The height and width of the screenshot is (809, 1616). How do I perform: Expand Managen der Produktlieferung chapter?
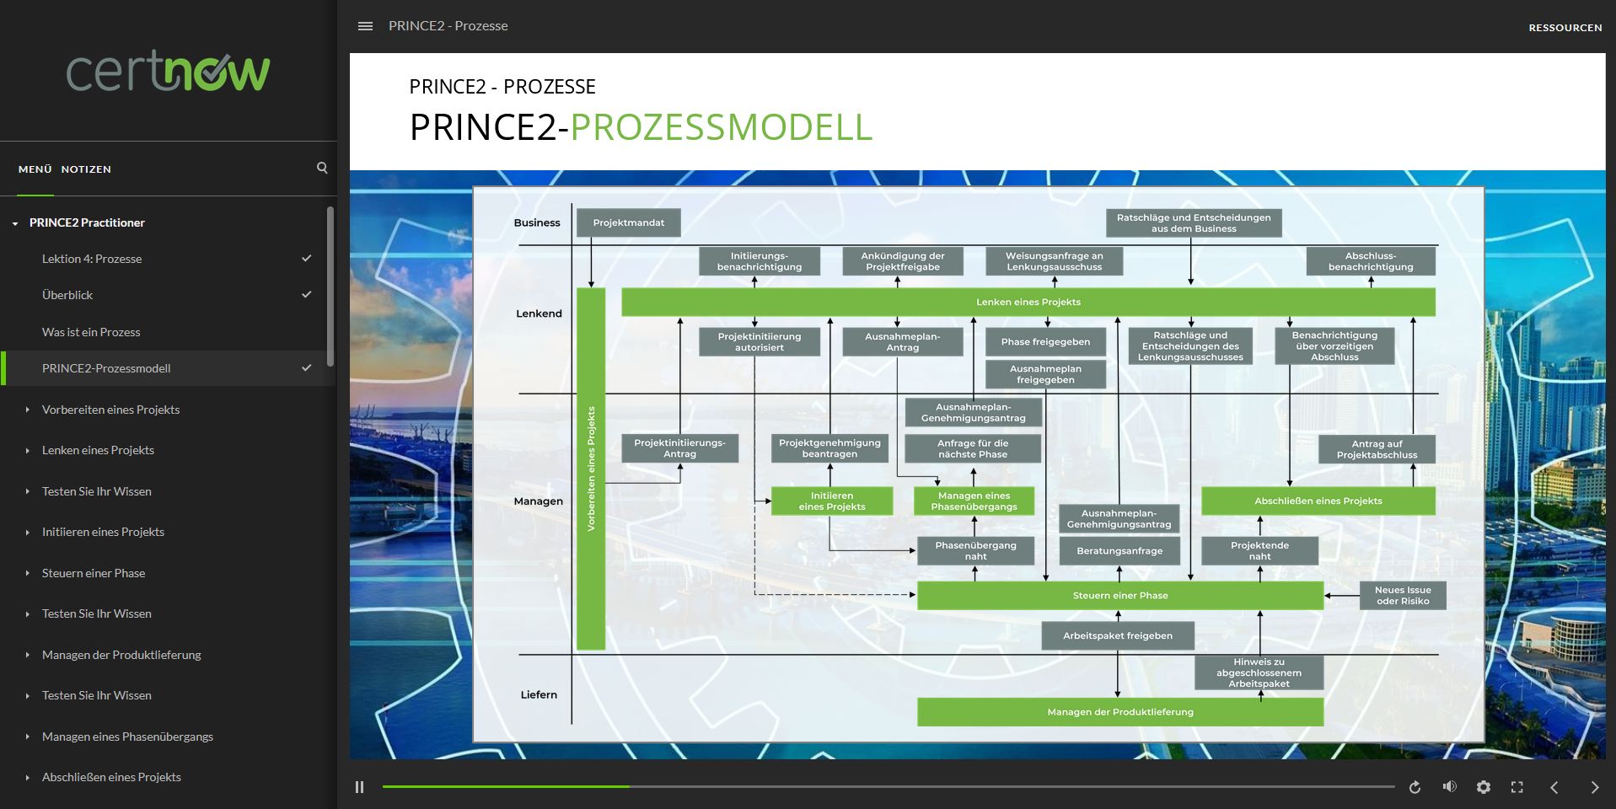click(27, 656)
